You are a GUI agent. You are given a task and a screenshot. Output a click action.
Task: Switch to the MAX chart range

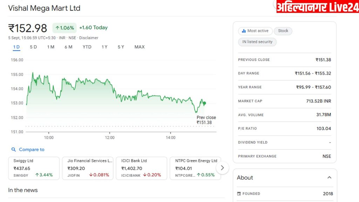click(140, 47)
